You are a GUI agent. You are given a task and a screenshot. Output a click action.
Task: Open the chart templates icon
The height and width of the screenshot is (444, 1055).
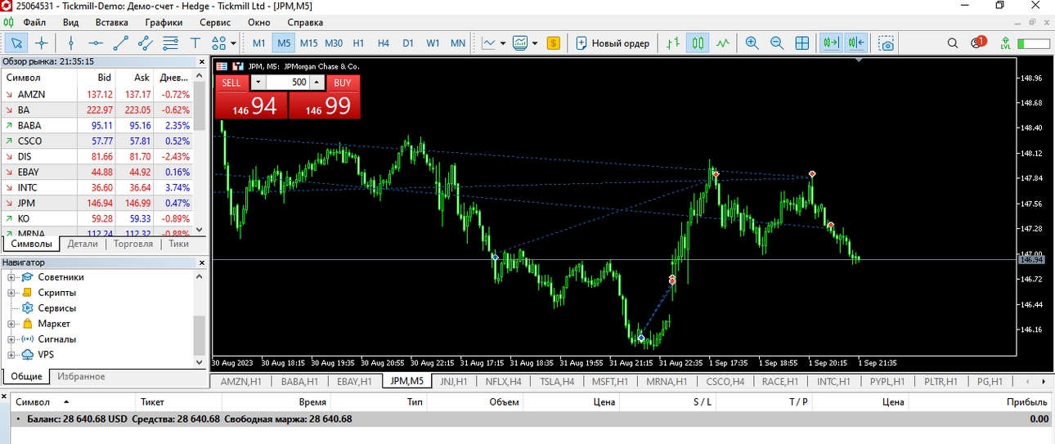tap(520, 43)
